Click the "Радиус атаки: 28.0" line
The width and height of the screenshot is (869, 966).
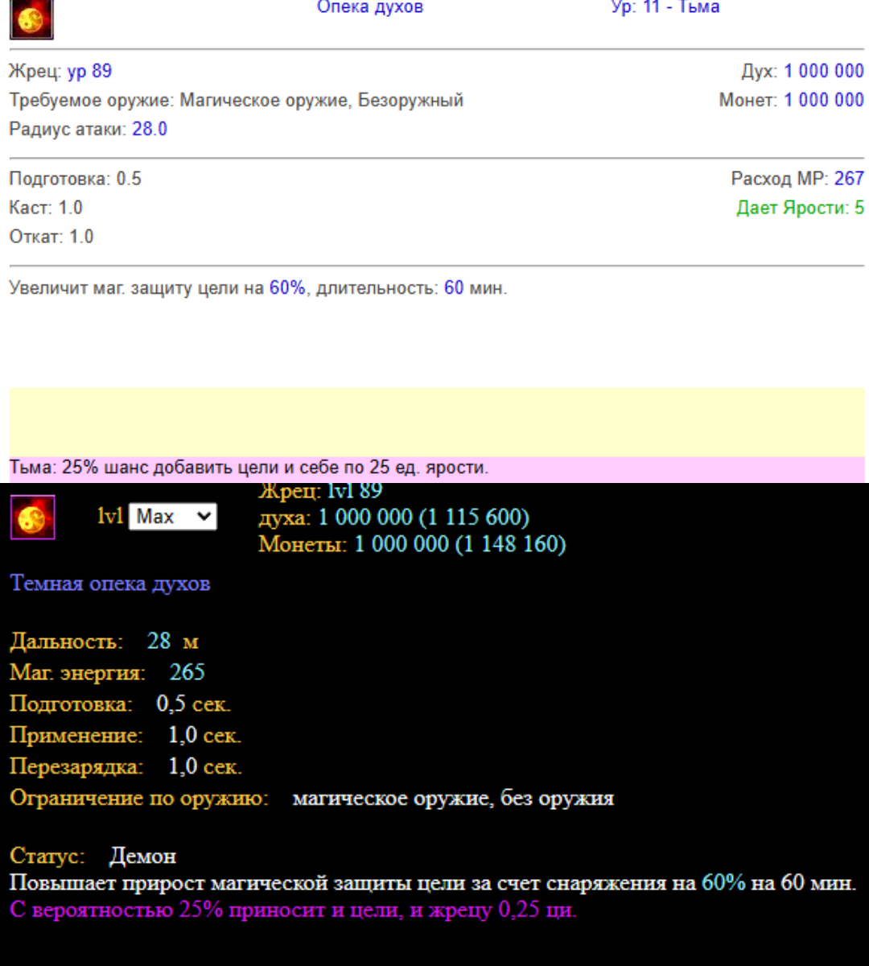click(x=88, y=130)
